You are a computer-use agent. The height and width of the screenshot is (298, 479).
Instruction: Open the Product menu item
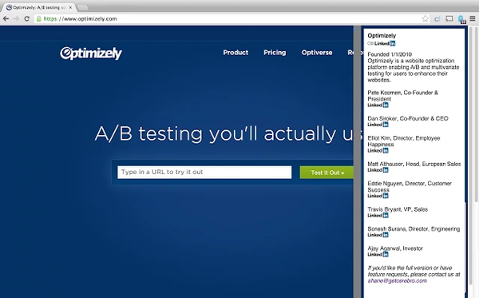click(x=236, y=53)
